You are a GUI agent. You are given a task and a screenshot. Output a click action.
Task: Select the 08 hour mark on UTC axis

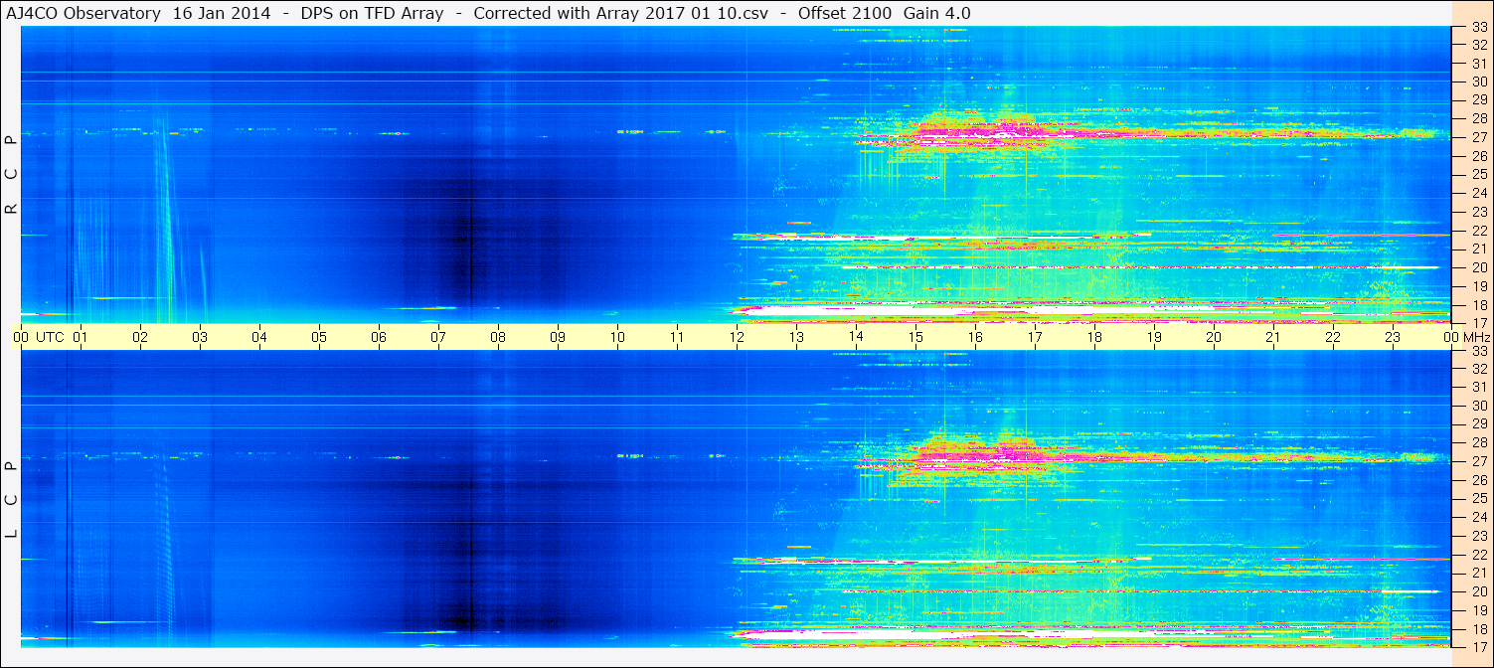[x=498, y=337]
